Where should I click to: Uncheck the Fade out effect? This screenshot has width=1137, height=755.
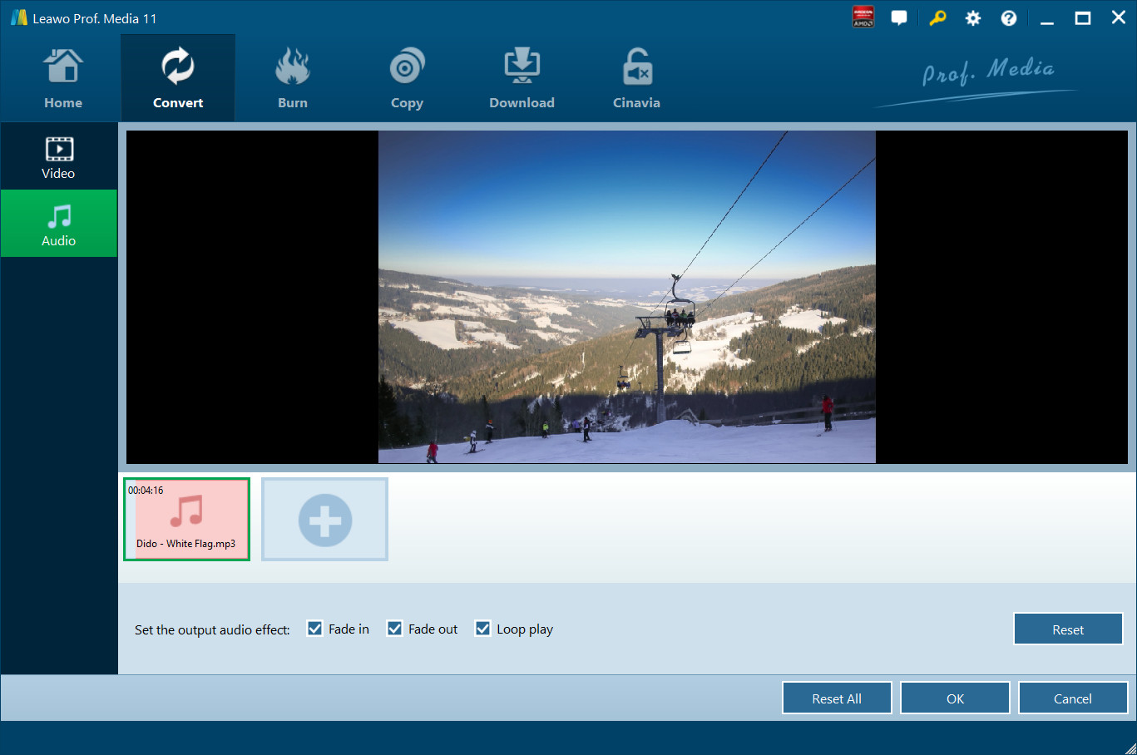pos(395,629)
